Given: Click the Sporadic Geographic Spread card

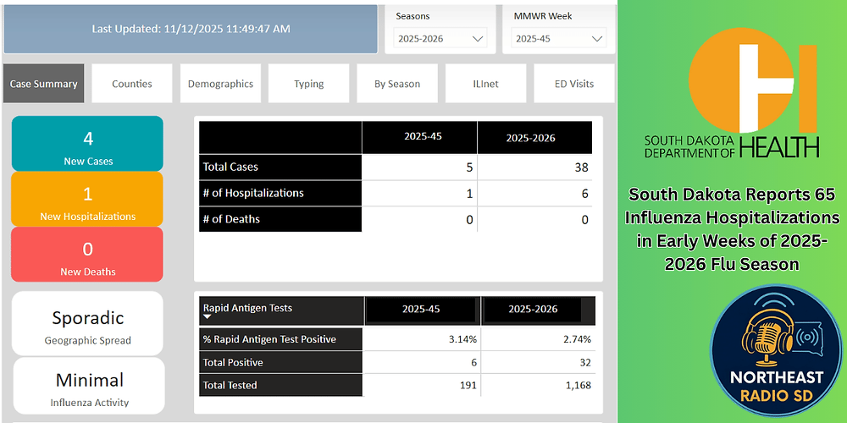Looking at the screenshot, I should (x=88, y=324).
